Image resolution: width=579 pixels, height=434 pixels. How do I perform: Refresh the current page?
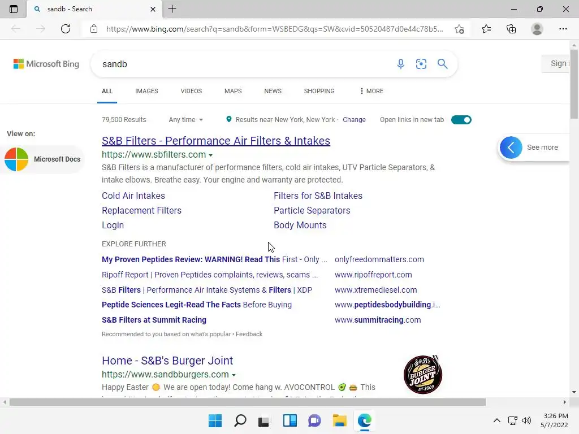pos(66,29)
